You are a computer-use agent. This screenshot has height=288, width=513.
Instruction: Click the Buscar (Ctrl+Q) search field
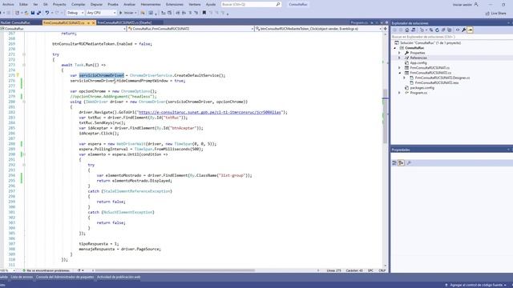tap(251, 4)
